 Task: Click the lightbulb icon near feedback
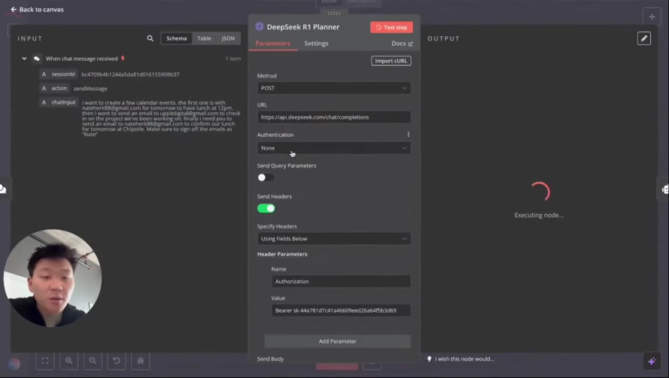pos(429,358)
